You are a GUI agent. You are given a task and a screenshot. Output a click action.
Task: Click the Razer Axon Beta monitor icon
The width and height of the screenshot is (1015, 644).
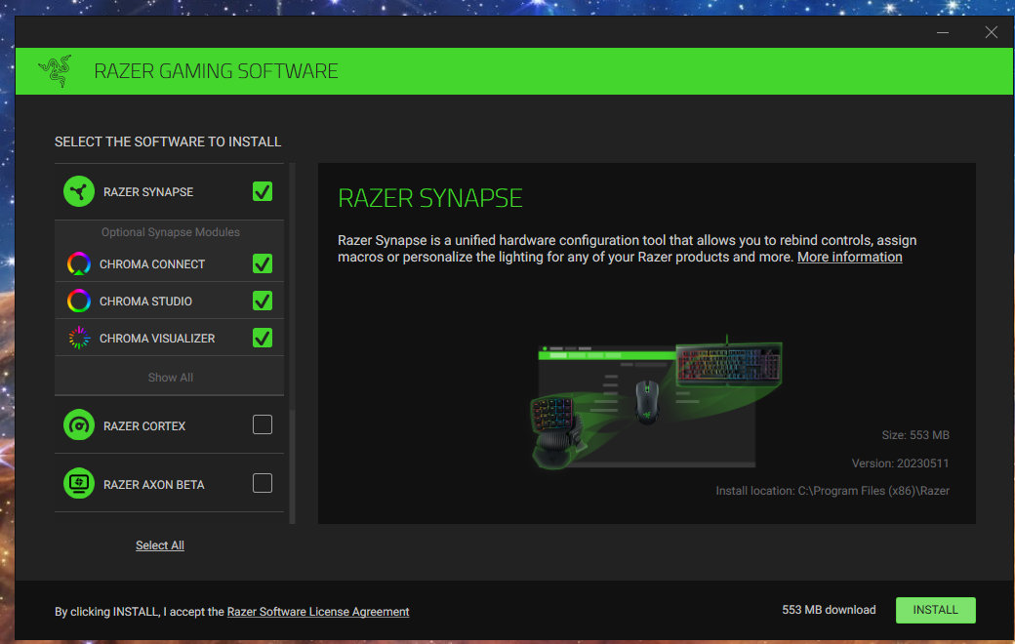[x=79, y=483]
